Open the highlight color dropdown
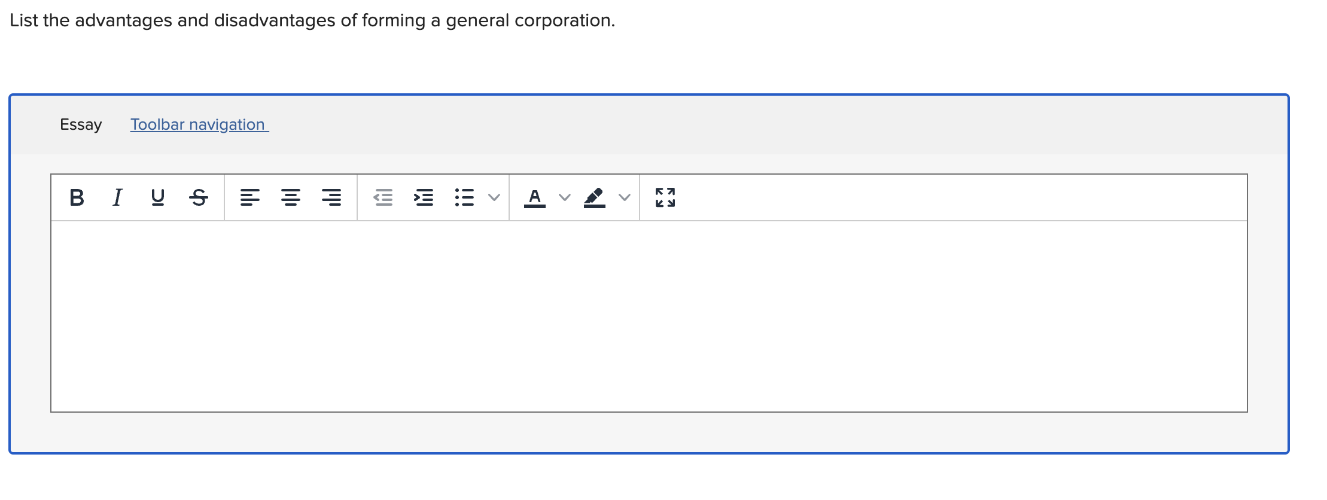 click(x=624, y=197)
